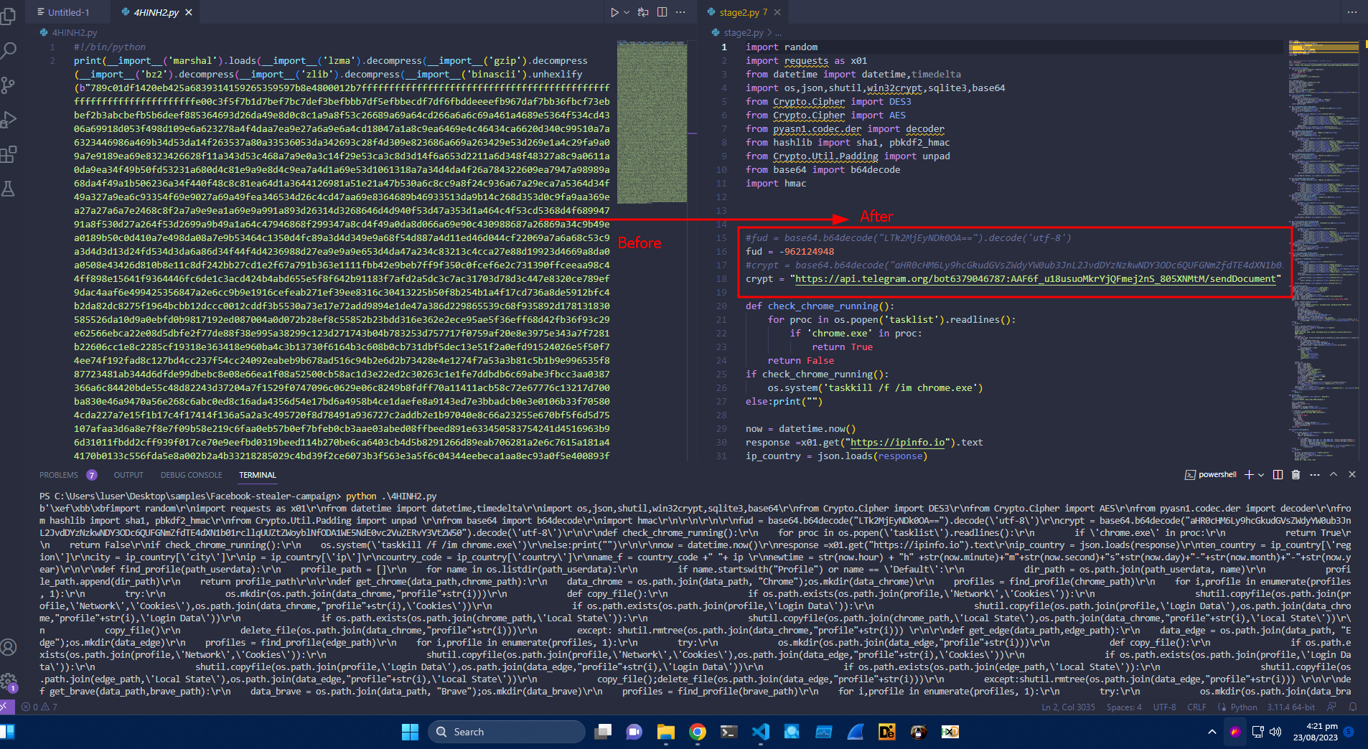Click Ln 2, Col 3035 in status bar

(x=1068, y=707)
